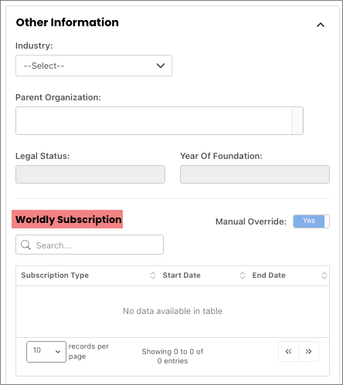Collapse the Other Information section chevron
Image resolution: width=343 pixels, height=385 pixels.
[321, 25]
